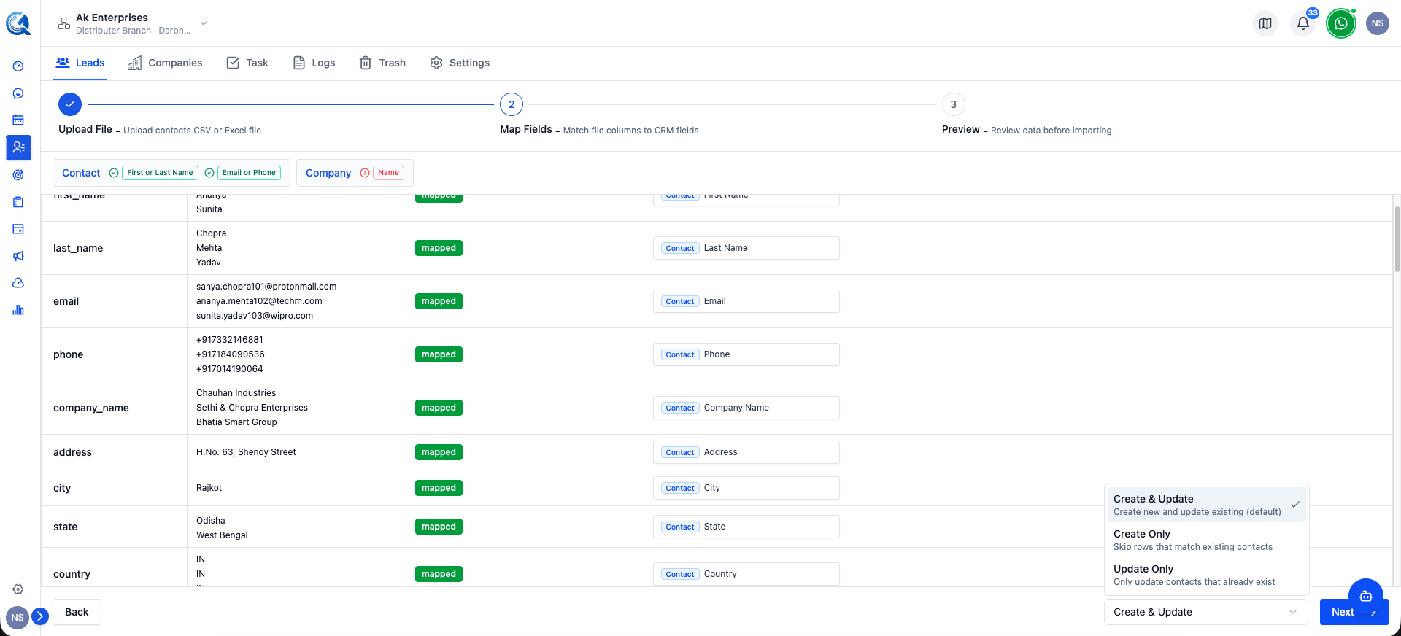Open the map icon in header

1265,23
